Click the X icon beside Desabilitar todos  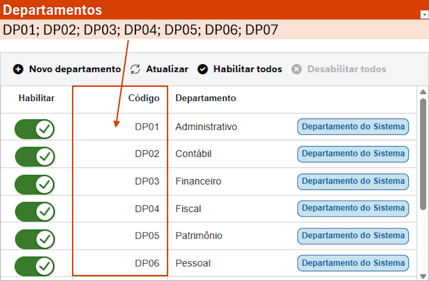297,69
